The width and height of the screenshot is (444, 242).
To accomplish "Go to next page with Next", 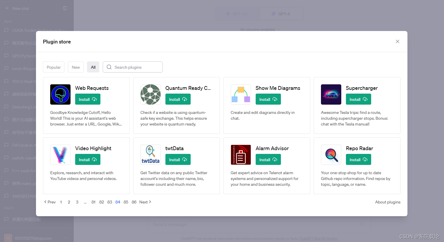I will click(145, 202).
